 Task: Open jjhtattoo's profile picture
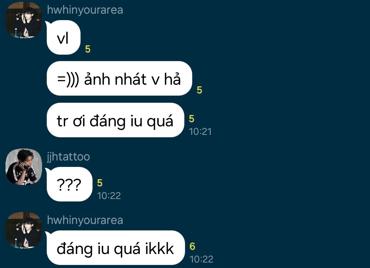24,167
